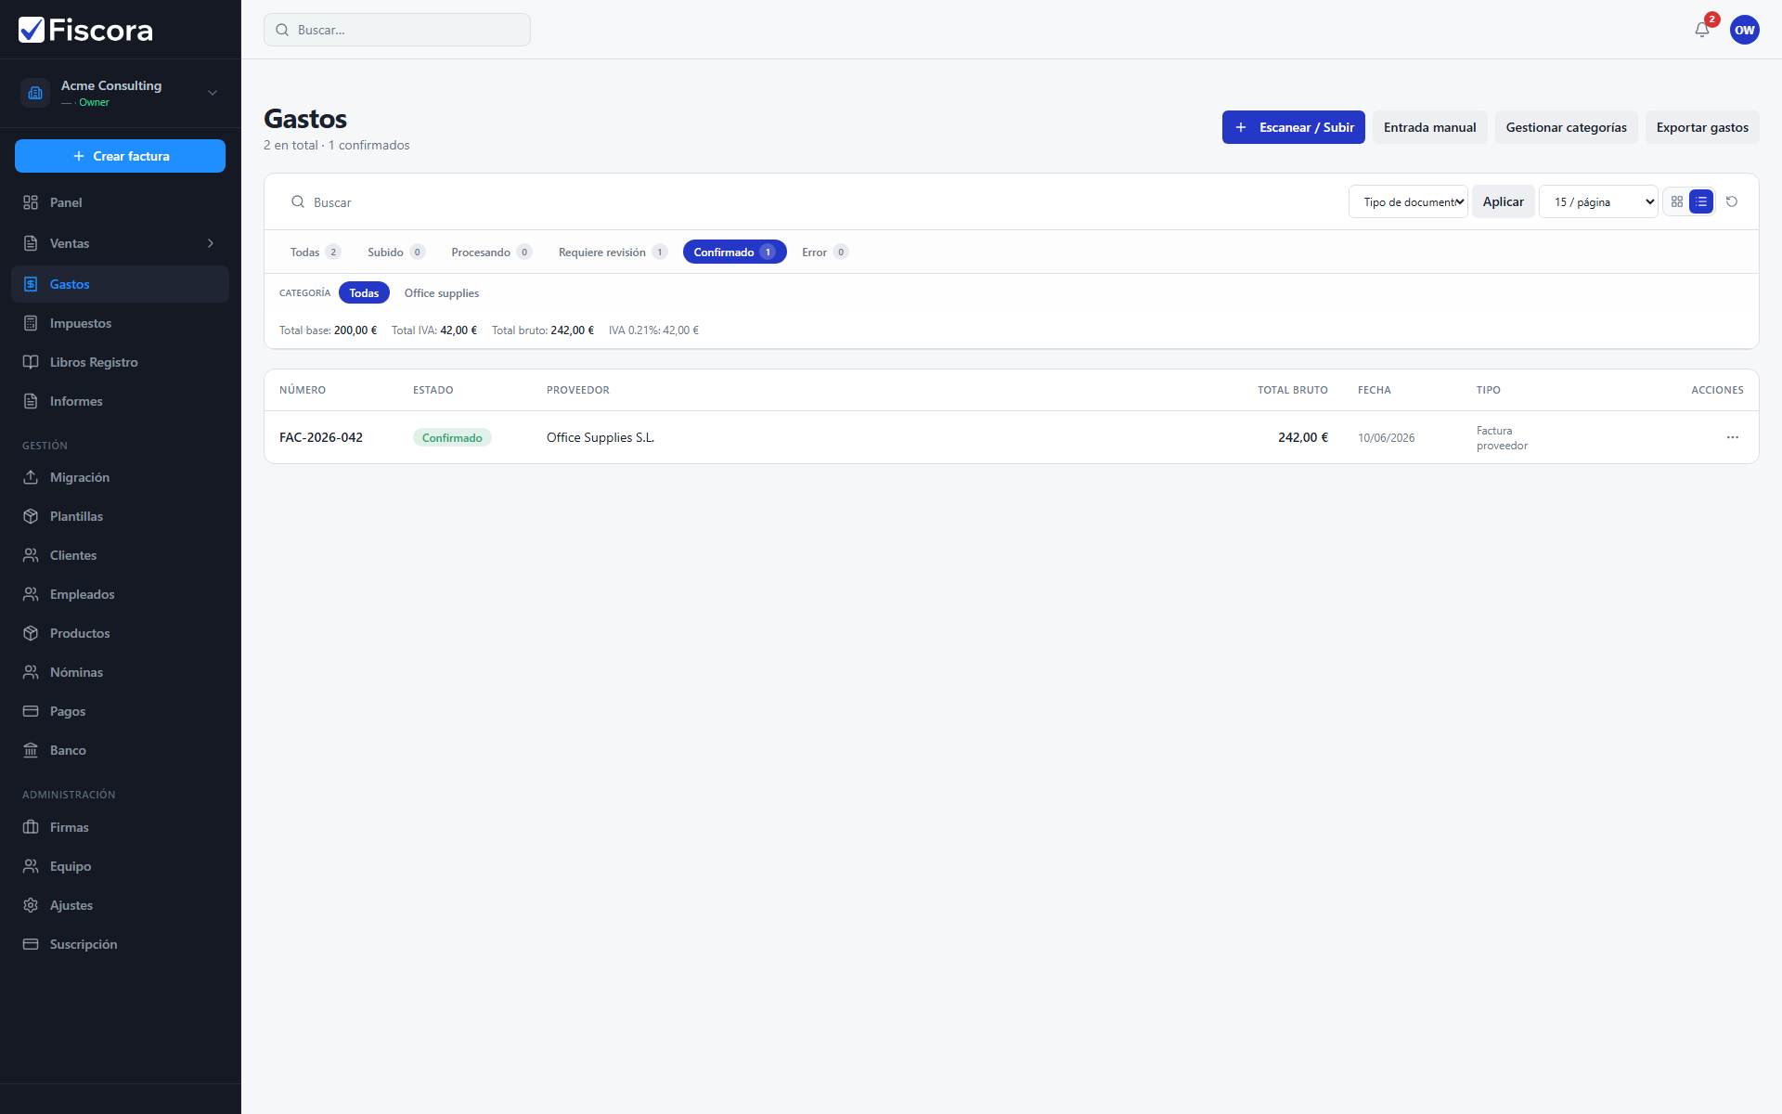The height and width of the screenshot is (1114, 1782).
Task: Click the Plantillas box icon
Action: click(x=31, y=516)
